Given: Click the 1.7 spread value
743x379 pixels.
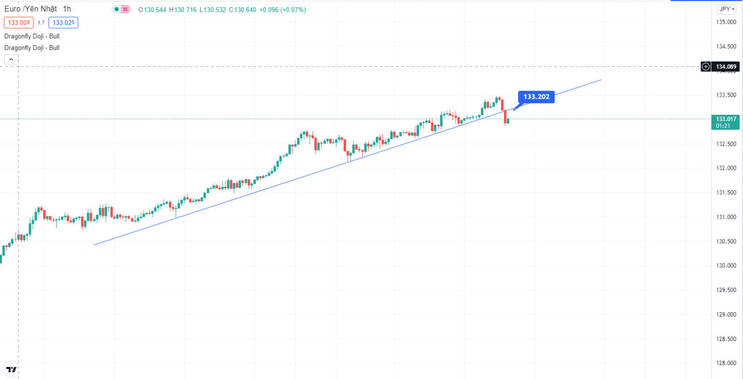Looking at the screenshot, I should tap(41, 23).
